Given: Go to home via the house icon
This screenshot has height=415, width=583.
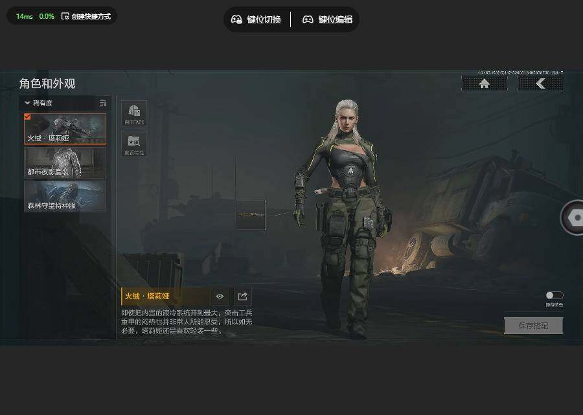Looking at the screenshot, I should 484,84.
